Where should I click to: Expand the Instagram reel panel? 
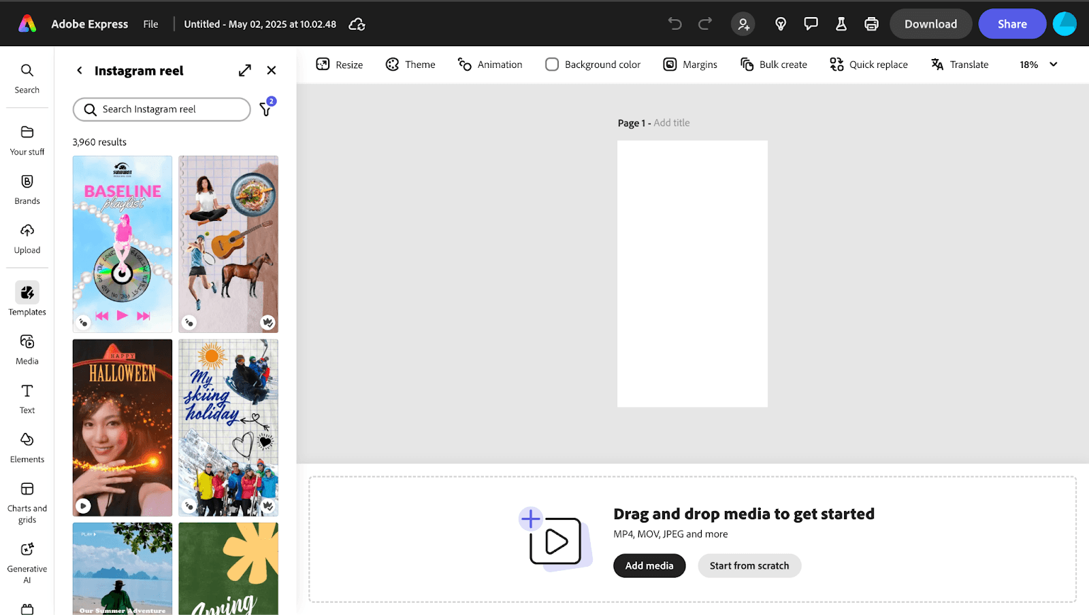(x=245, y=70)
